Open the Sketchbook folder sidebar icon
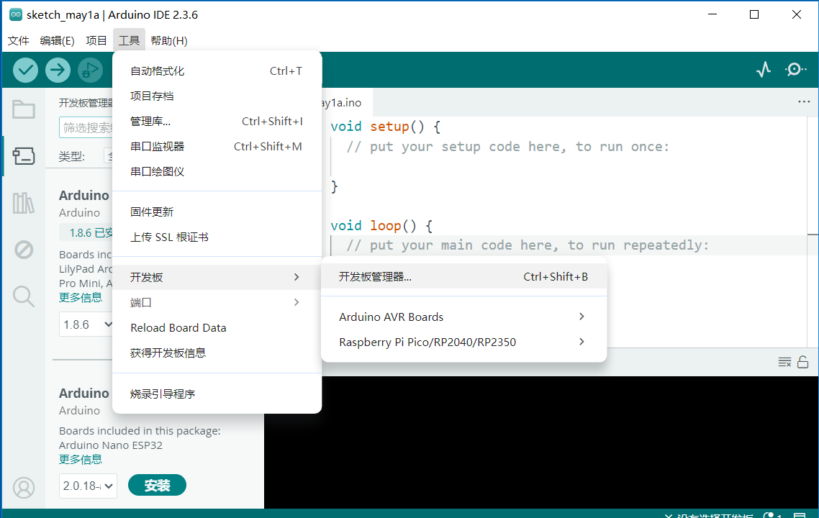This screenshot has height=518, width=819. click(x=24, y=109)
